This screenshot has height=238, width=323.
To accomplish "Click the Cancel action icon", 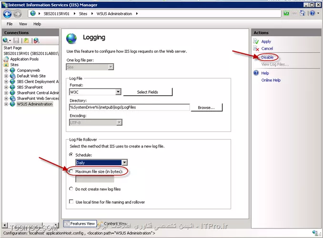I will point(256,49).
